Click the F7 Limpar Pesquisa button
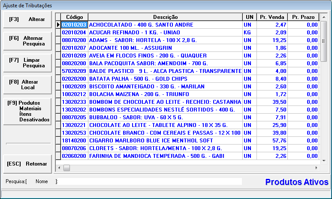The width and height of the screenshot is (332, 199). pos(27,63)
